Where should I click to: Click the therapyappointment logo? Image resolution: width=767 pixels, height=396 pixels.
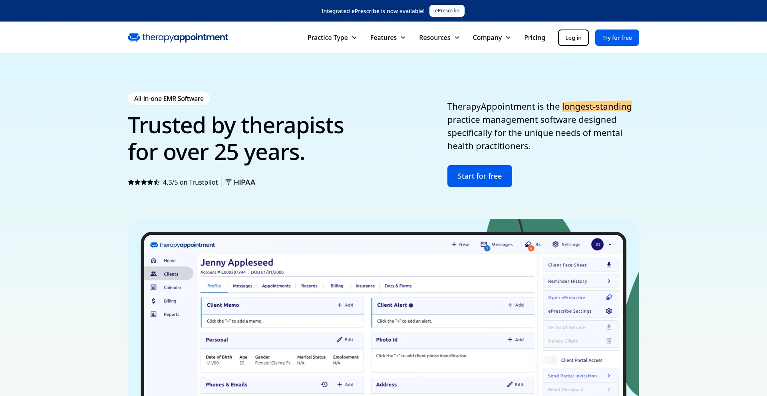(178, 37)
